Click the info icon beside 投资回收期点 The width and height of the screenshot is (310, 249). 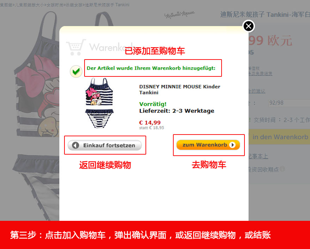pyautogui.click(x=283, y=169)
